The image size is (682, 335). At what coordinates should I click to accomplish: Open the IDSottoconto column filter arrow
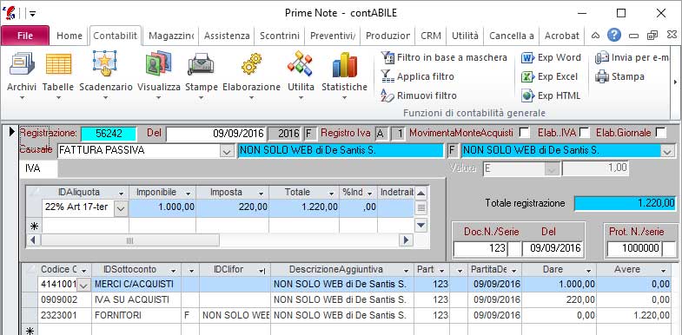174,271
